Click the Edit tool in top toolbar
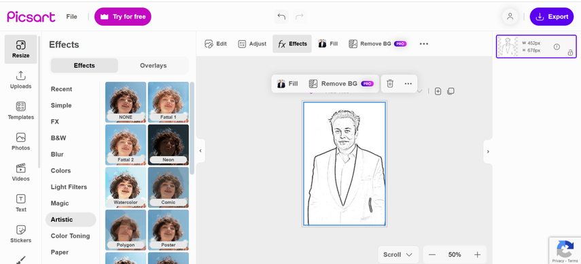 (x=215, y=43)
